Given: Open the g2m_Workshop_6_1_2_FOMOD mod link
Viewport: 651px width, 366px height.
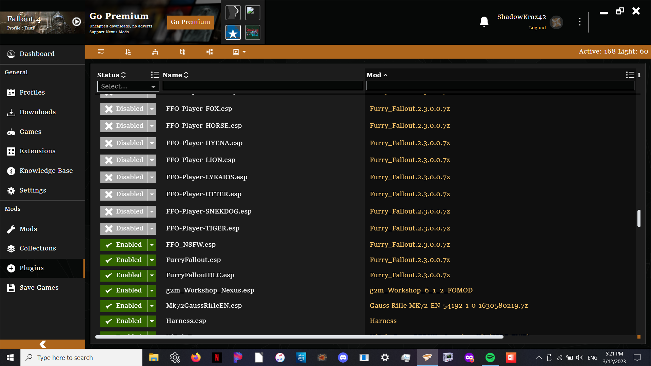Looking at the screenshot, I should coord(421,290).
